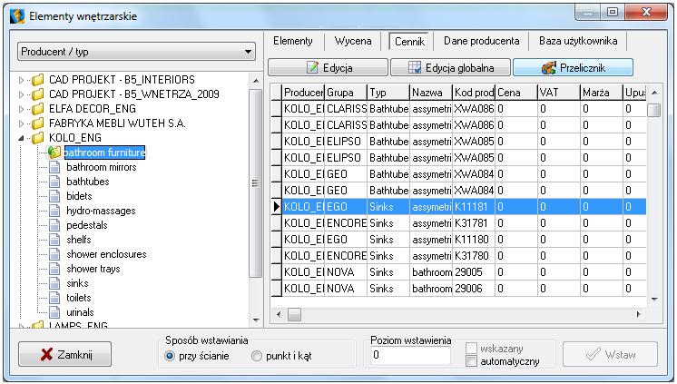This screenshot has width=677, height=384.
Task: Click the K31780 product code cell
Action: pyautogui.click(x=474, y=256)
